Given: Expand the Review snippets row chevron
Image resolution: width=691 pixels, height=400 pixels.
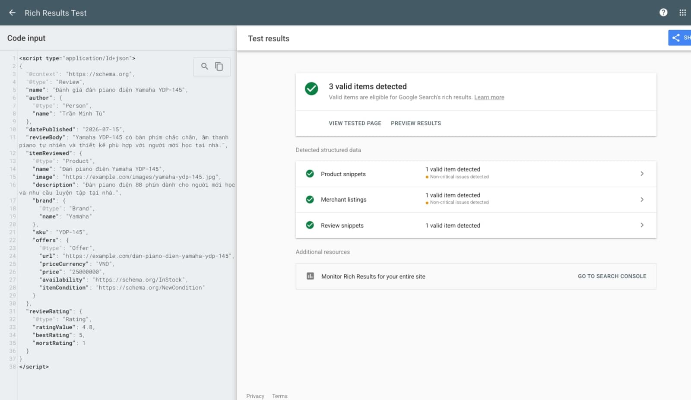Looking at the screenshot, I should [642, 225].
